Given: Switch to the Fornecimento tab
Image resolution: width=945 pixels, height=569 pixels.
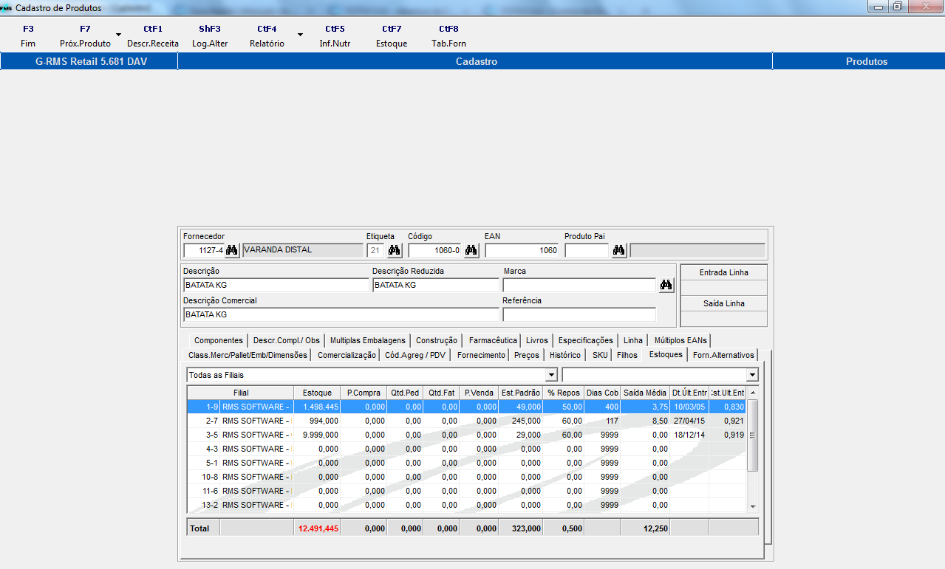Looking at the screenshot, I should 481,355.
